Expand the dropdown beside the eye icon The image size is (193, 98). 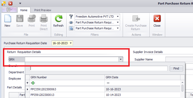tap(118, 22)
